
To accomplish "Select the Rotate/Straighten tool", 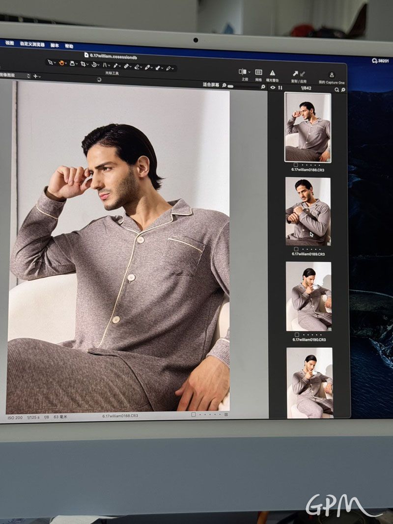I will (x=94, y=64).
